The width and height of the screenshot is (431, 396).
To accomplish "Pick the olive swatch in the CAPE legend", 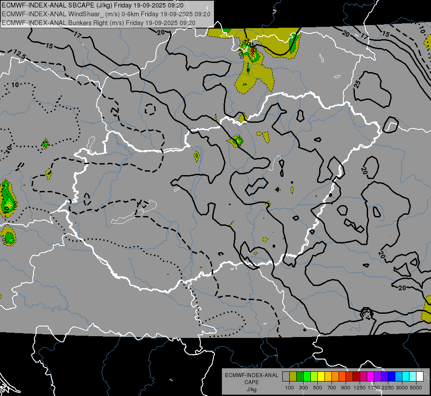I will 293,377.
